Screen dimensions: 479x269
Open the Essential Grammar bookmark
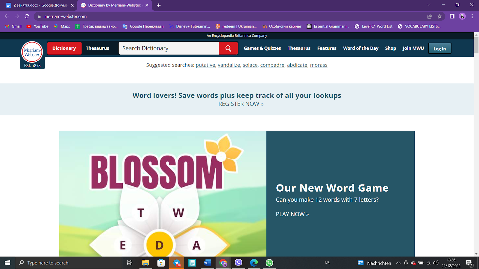[x=328, y=26]
